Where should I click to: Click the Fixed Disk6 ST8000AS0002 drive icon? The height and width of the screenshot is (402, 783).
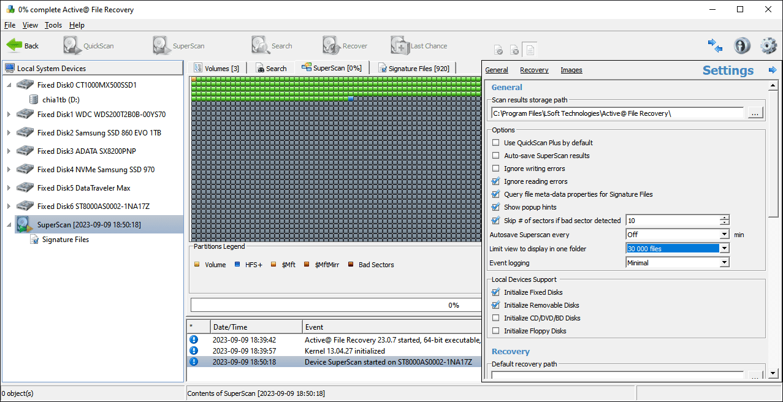[25, 206]
